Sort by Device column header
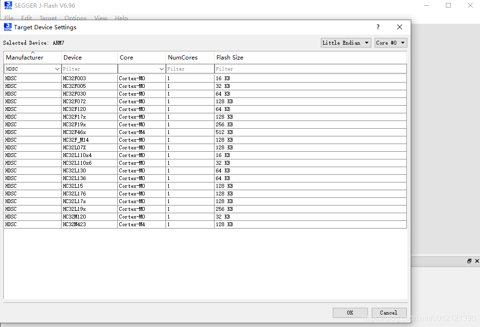The width and height of the screenshot is (480, 327). 89,58
